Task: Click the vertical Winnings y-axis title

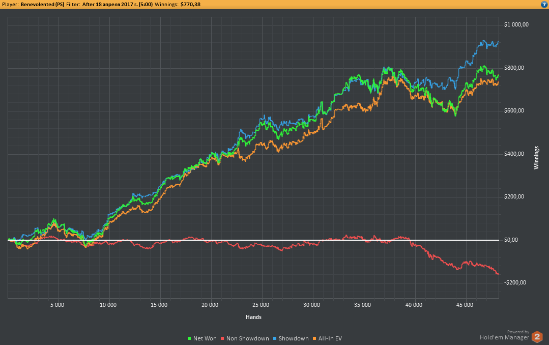Action: click(x=536, y=158)
